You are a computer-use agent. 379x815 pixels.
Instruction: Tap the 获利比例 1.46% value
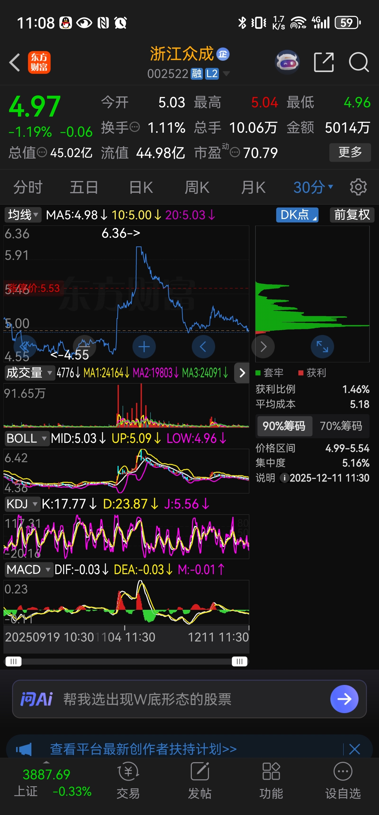356,389
